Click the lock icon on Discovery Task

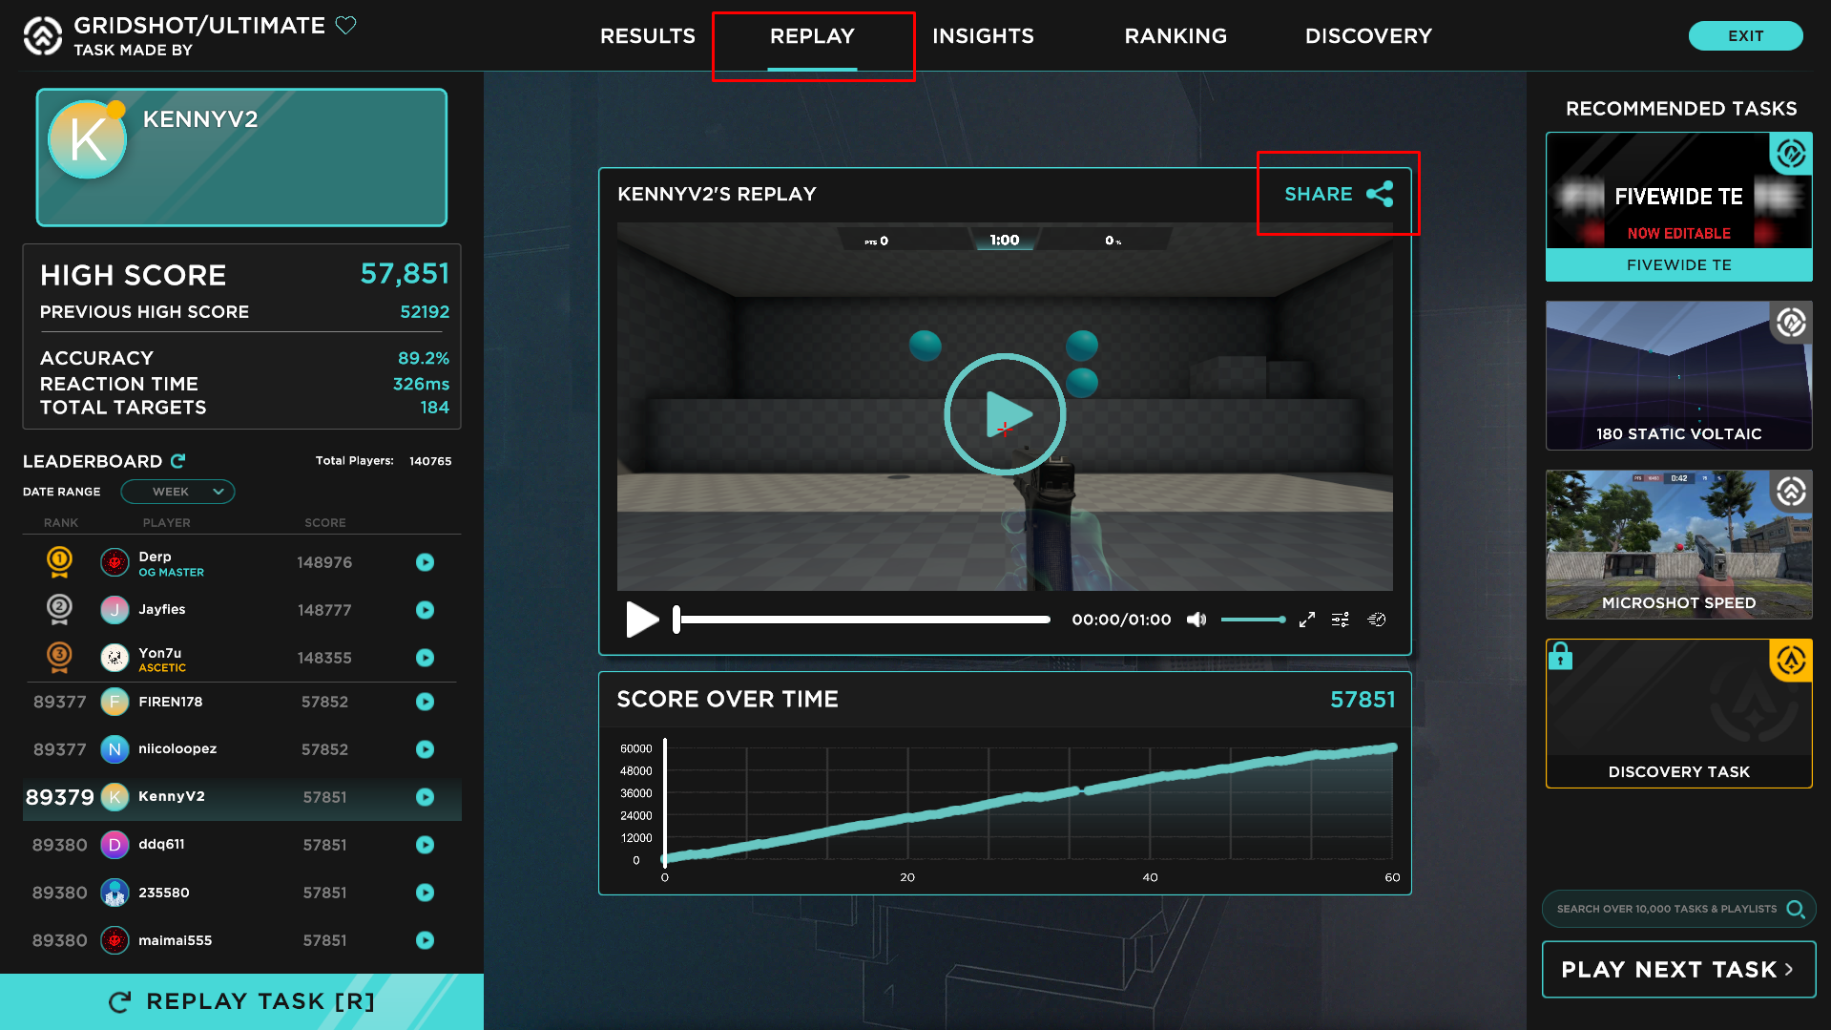[x=1560, y=656]
